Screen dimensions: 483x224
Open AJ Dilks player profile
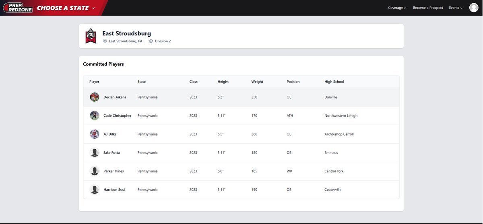pyautogui.click(x=110, y=134)
